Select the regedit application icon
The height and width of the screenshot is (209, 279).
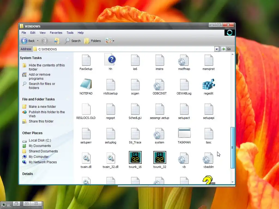coord(209,84)
